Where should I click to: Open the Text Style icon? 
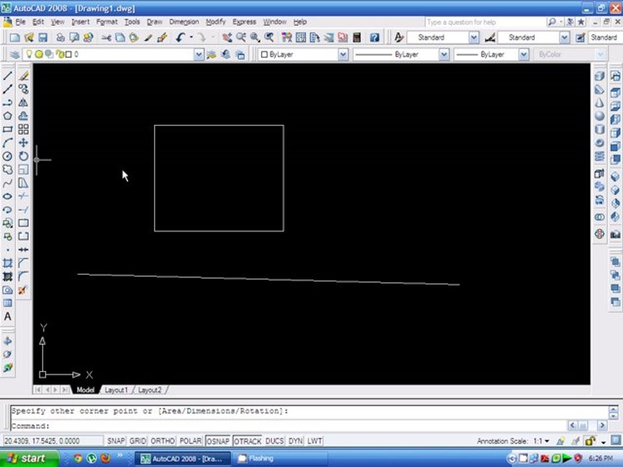click(399, 38)
